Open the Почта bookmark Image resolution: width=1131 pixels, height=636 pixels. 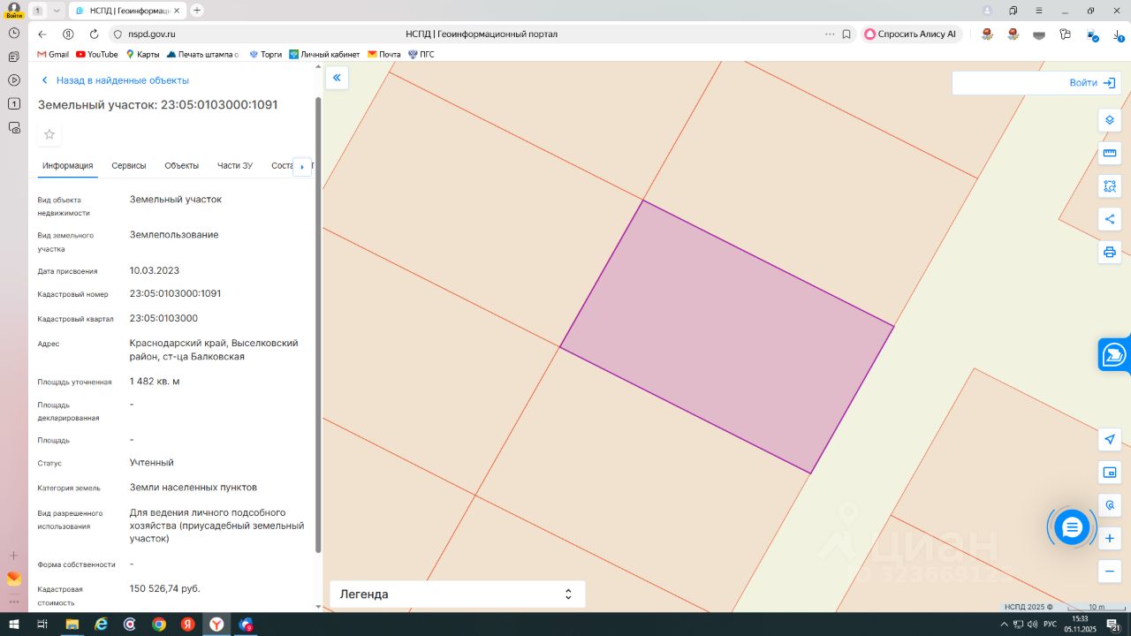(x=384, y=55)
